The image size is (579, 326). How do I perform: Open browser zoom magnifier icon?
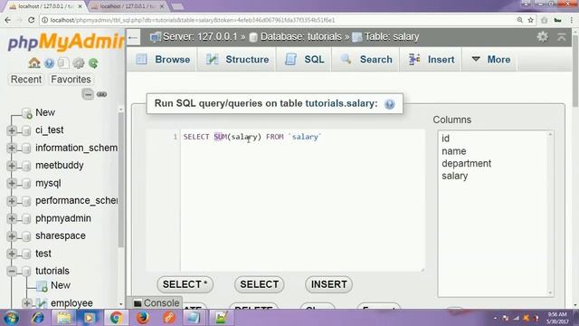519,20
